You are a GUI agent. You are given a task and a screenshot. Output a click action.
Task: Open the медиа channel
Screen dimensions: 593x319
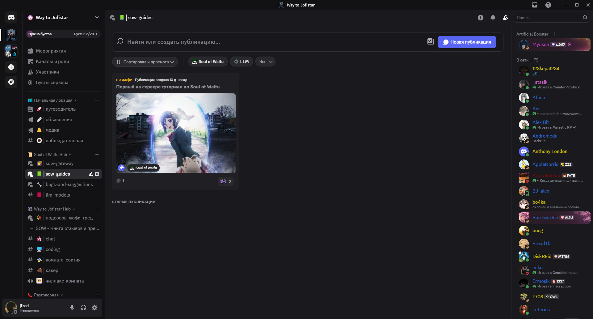(x=63, y=130)
